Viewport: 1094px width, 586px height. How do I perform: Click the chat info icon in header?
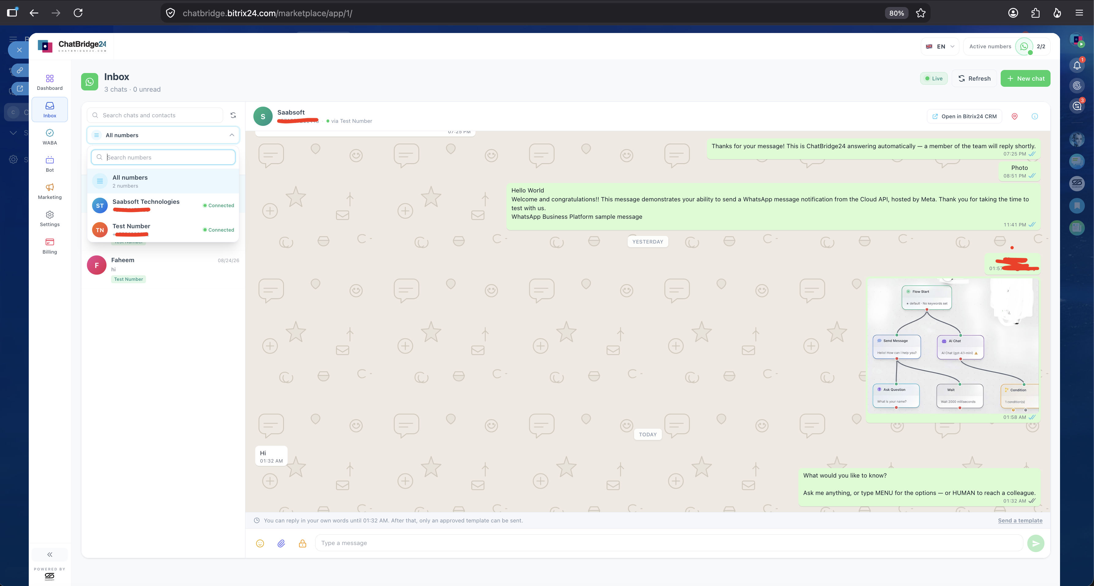tap(1035, 116)
